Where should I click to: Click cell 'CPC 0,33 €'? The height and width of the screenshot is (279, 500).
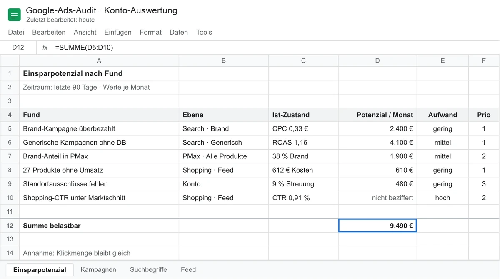[x=303, y=129]
